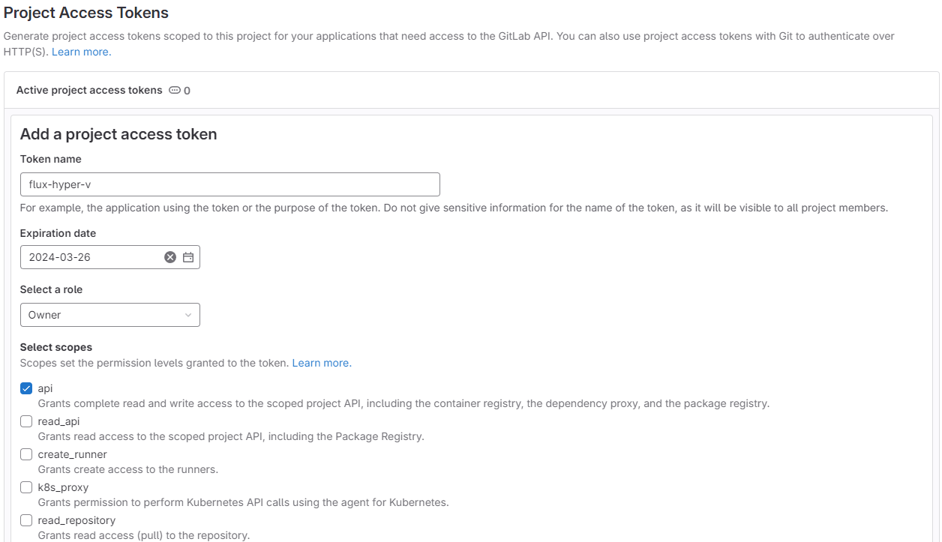942x542 pixels.
Task: Click the k8s_proxy scope label text
Action: [x=63, y=487]
